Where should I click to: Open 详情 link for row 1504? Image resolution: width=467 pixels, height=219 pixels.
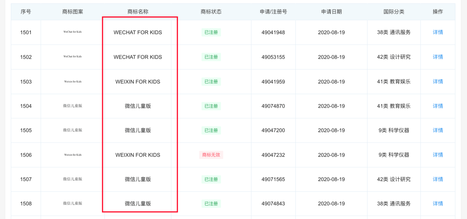tap(438, 106)
